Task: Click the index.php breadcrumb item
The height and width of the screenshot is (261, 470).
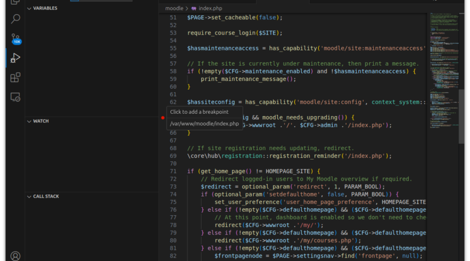Action: pos(207,8)
